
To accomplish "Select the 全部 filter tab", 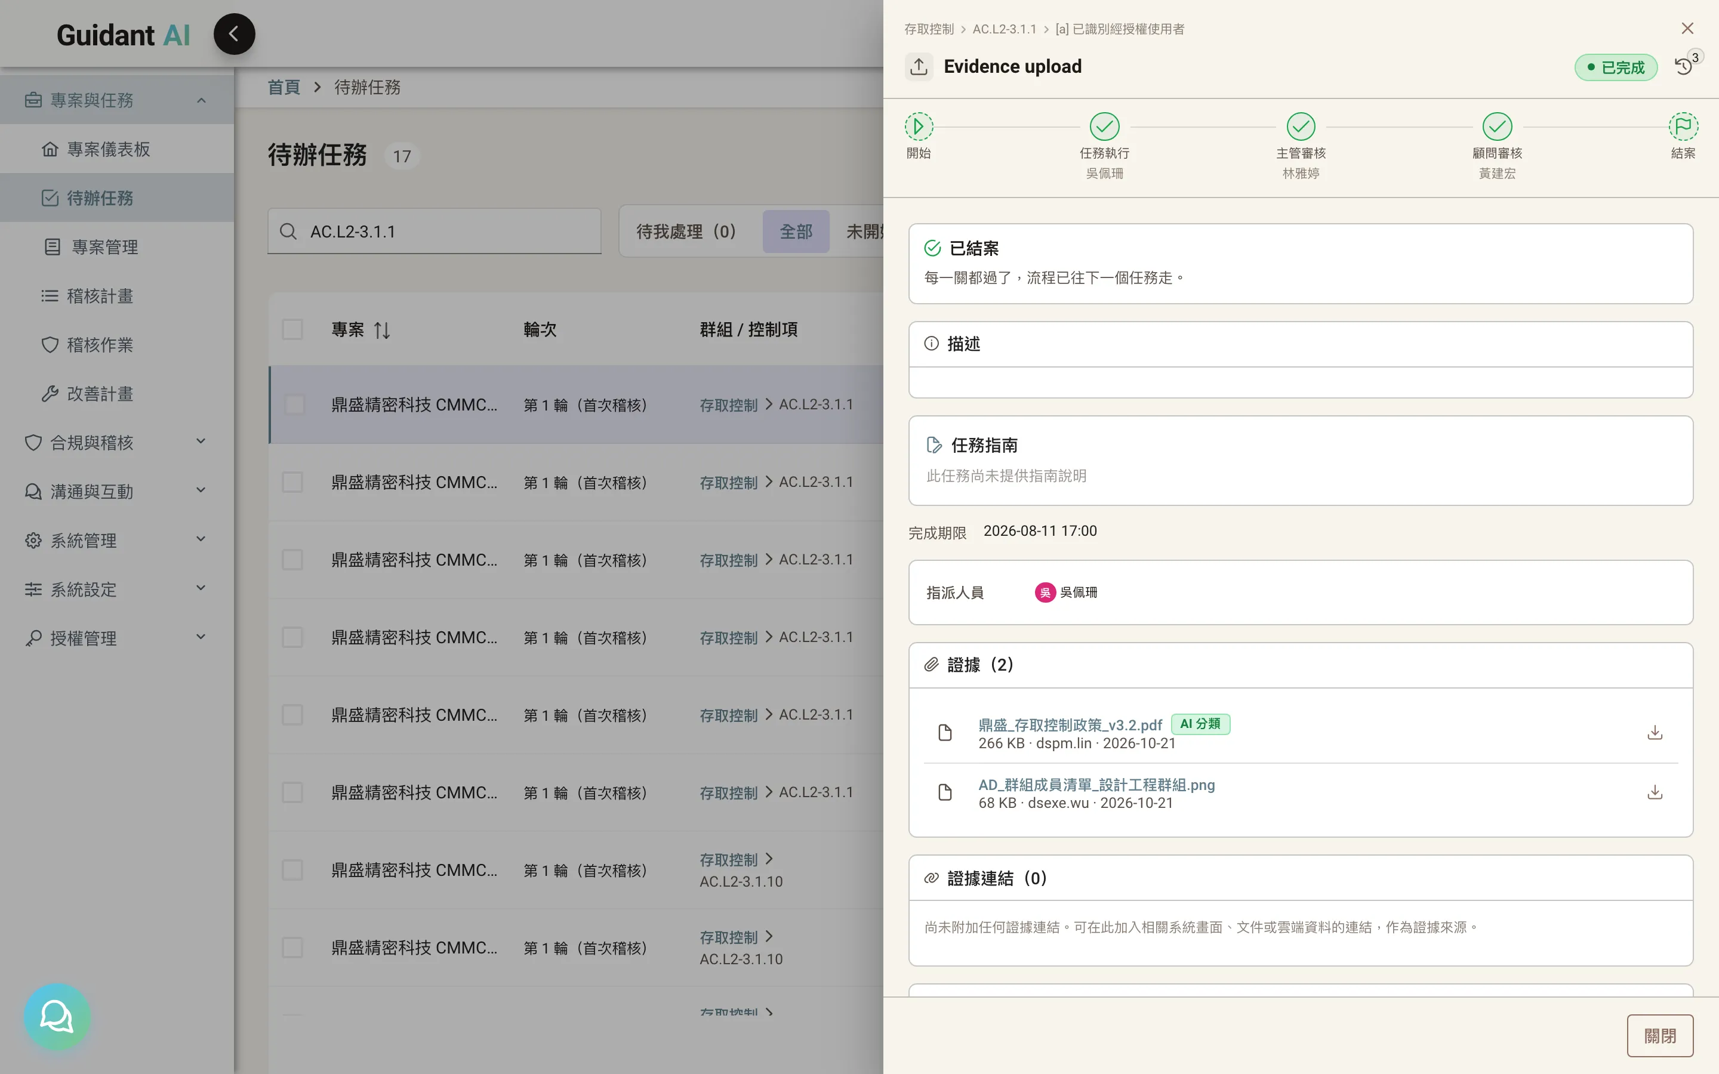I will [x=796, y=232].
